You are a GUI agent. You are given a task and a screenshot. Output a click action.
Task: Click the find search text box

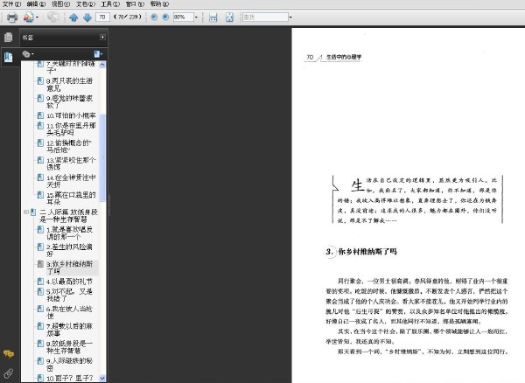click(265, 17)
